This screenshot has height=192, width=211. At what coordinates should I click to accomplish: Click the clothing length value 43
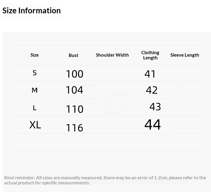point(155,107)
